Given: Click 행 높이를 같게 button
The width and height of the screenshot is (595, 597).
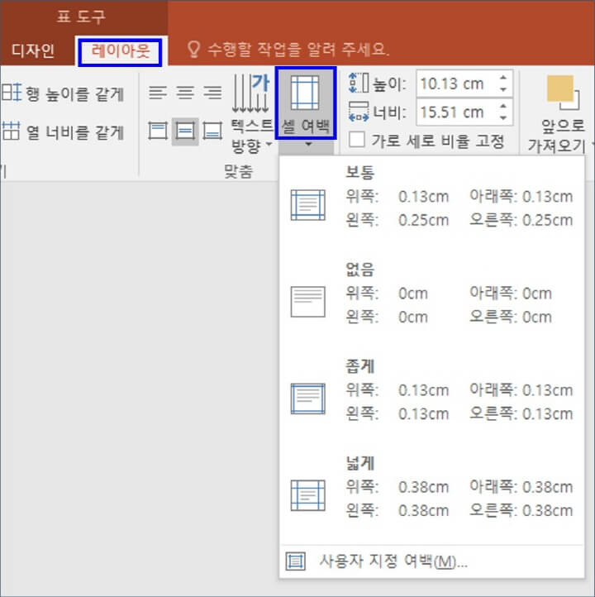Looking at the screenshot, I should point(63,93).
